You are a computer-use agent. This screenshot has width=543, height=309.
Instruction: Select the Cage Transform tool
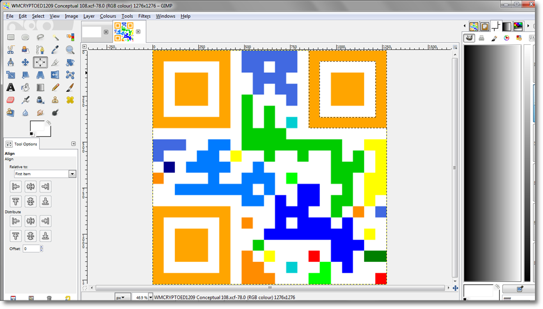pyautogui.click(x=70, y=75)
